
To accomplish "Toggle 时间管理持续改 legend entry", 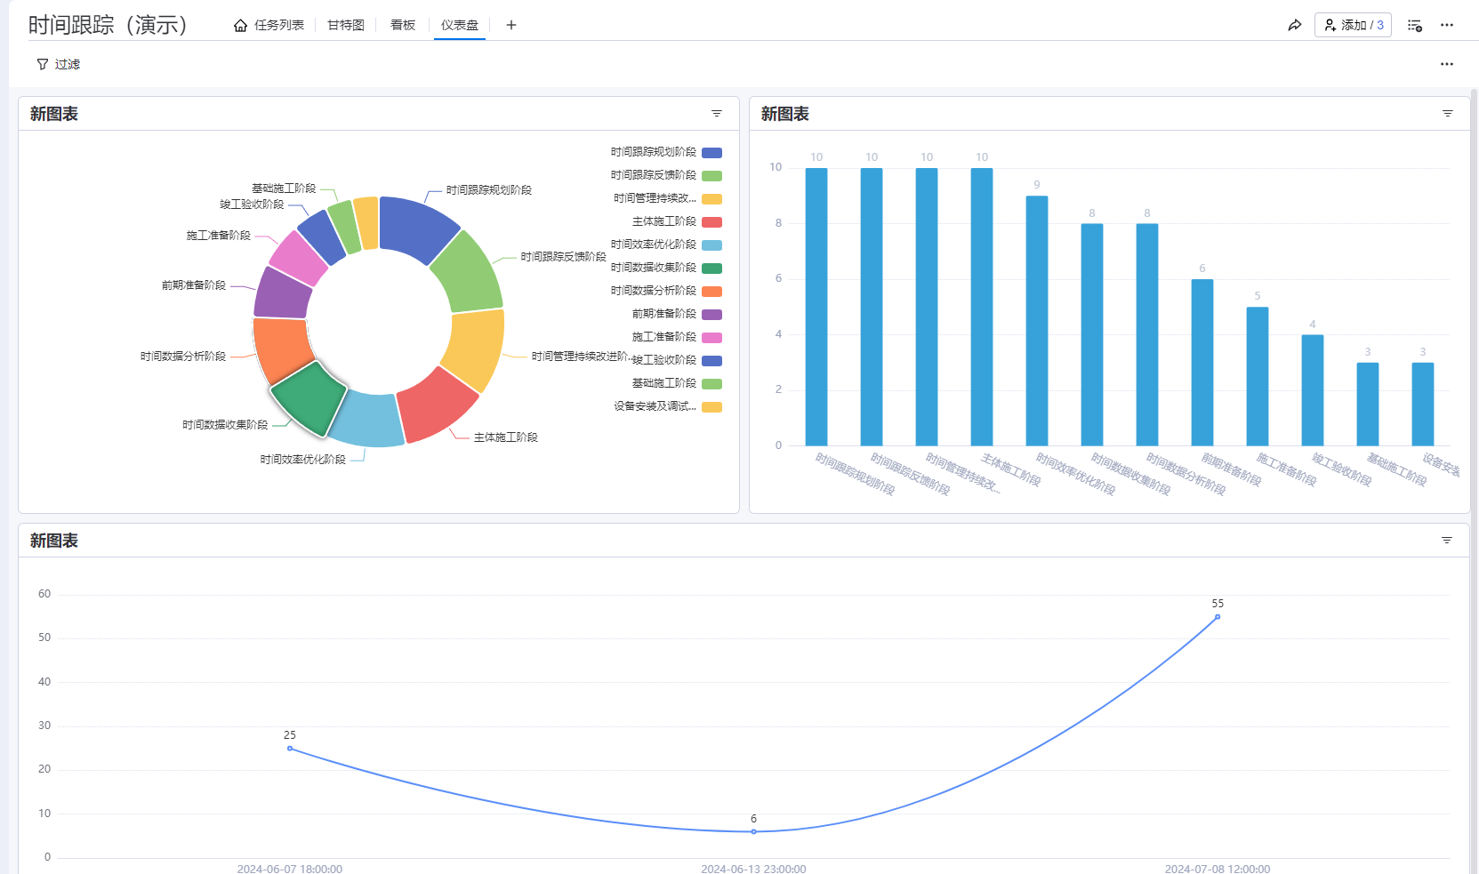I will pyautogui.click(x=668, y=198).
